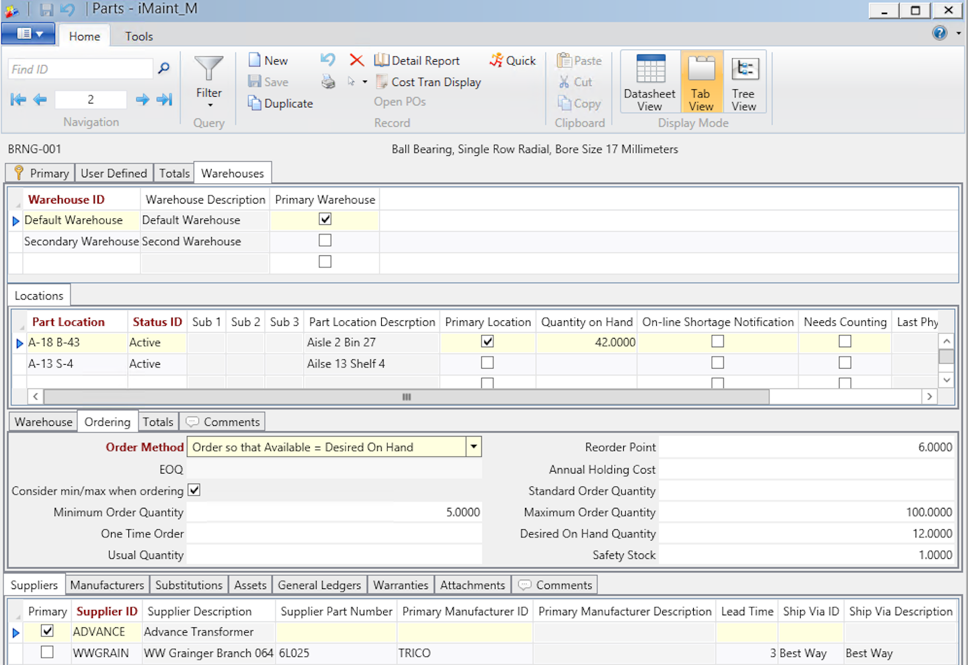Screen dimensions: 968x665
Task: Open Cost Tran Display
Action: point(428,81)
